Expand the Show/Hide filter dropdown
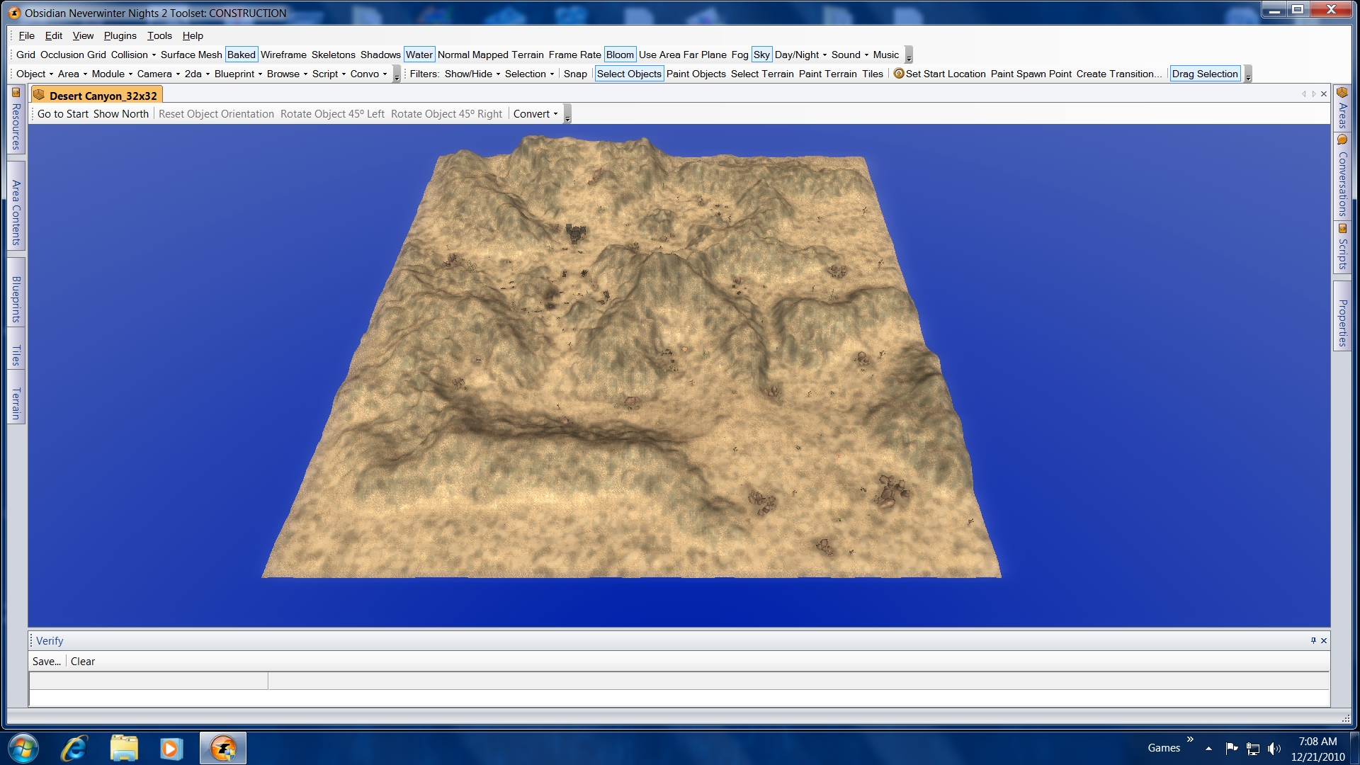The image size is (1360, 765). pos(472,74)
